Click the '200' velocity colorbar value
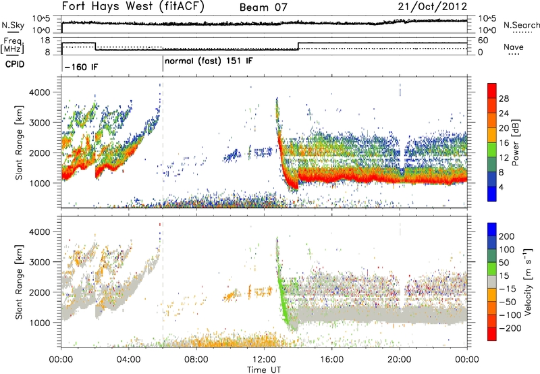 tap(507, 236)
